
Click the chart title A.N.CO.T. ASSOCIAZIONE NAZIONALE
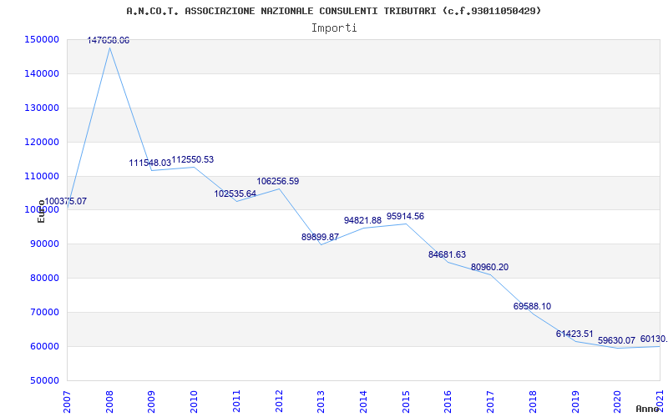tap(333, 11)
